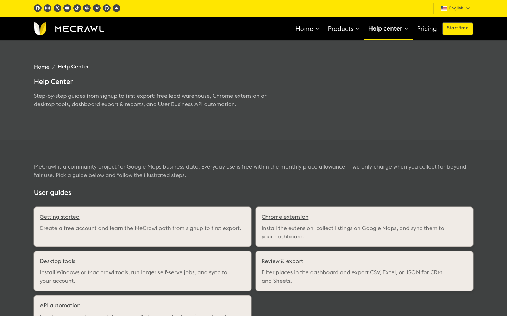Open the TikTok social icon
The height and width of the screenshot is (316, 507).
pos(77,8)
